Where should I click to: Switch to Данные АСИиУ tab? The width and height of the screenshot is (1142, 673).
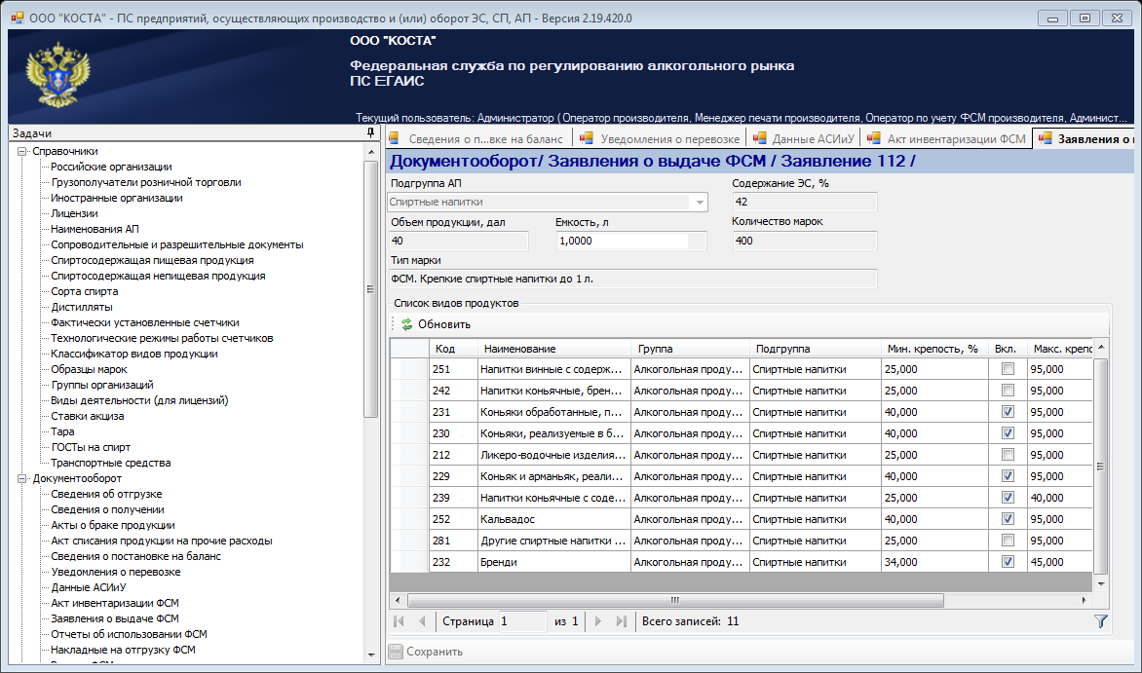point(803,138)
